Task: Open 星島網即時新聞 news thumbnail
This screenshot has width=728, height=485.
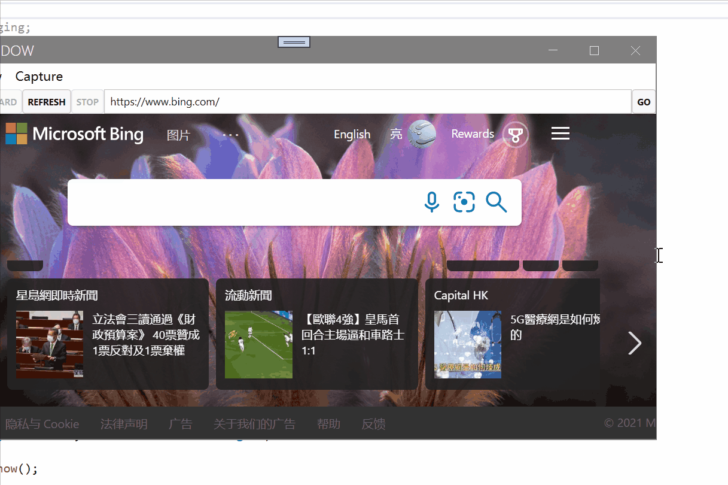Action: [50, 344]
